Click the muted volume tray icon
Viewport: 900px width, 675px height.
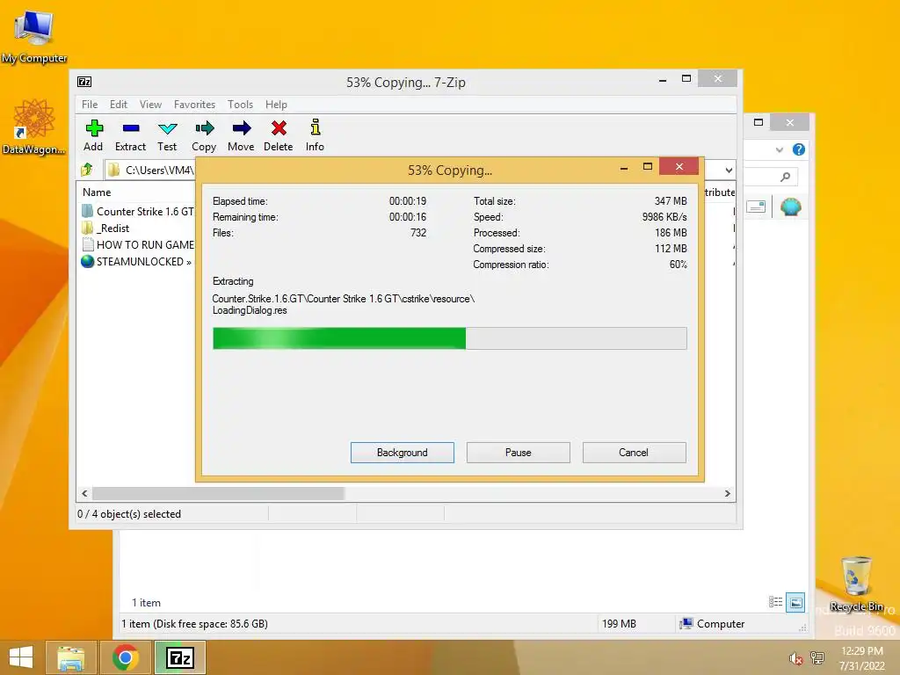pos(795,658)
